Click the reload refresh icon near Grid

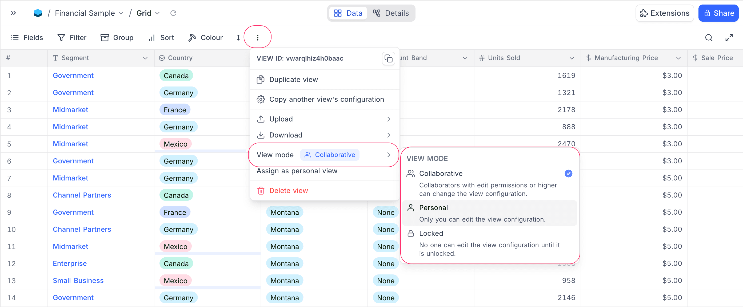point(173,13)
